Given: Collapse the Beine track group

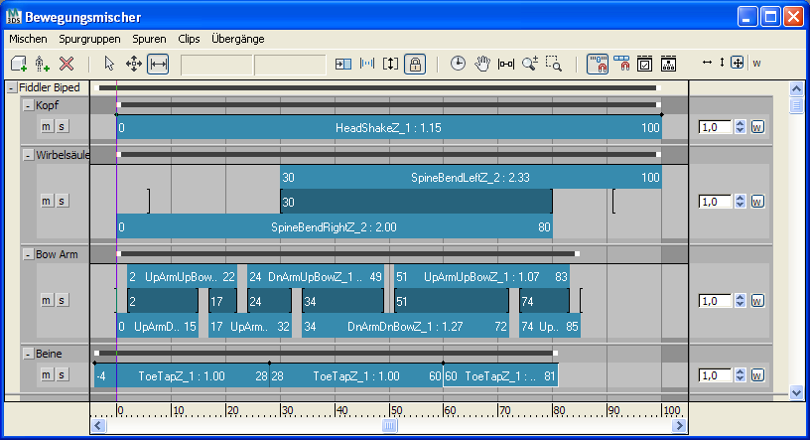Looking at the screenshot, I should pos(29,355).
